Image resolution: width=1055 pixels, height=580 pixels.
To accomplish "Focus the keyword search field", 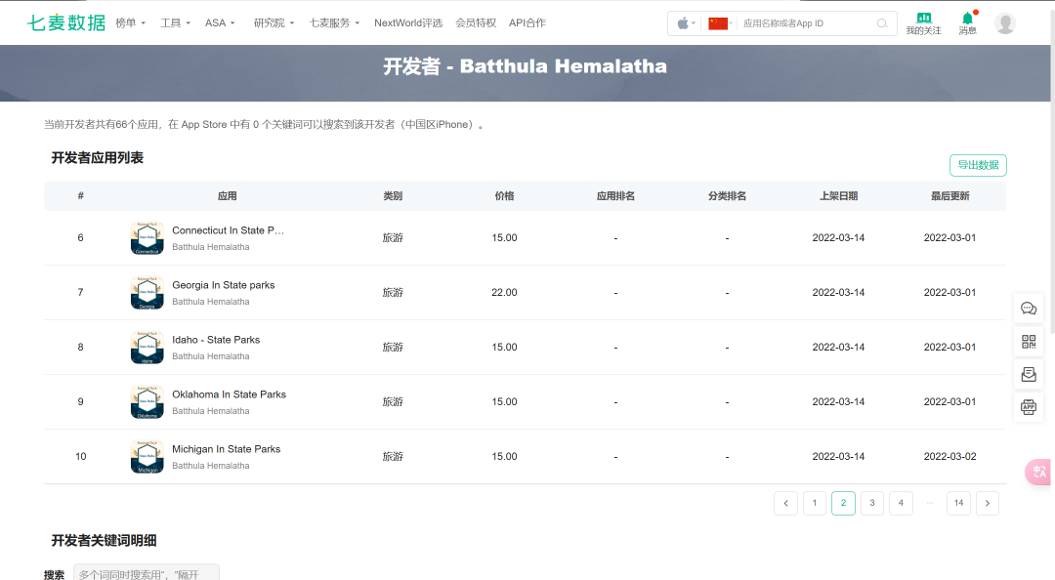I will 146,574.
